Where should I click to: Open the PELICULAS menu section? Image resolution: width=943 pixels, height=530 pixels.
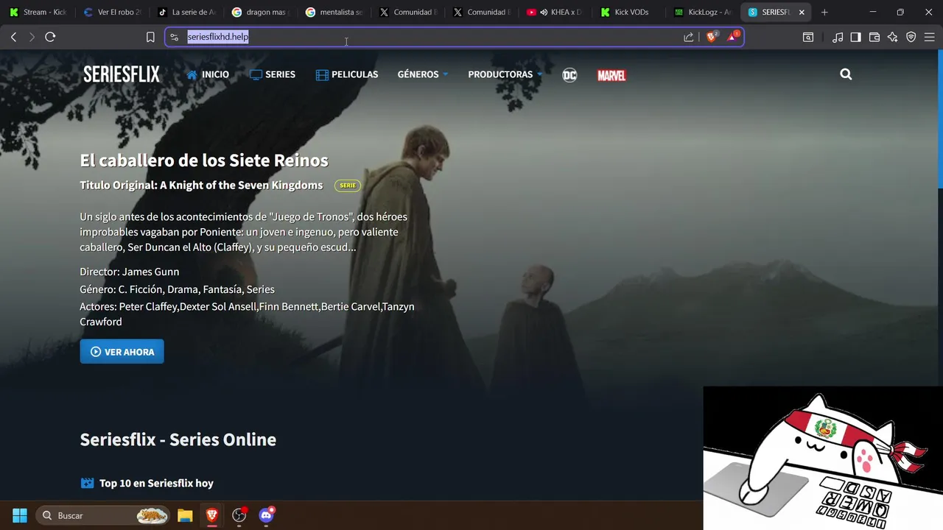click(x=347, y=74)
